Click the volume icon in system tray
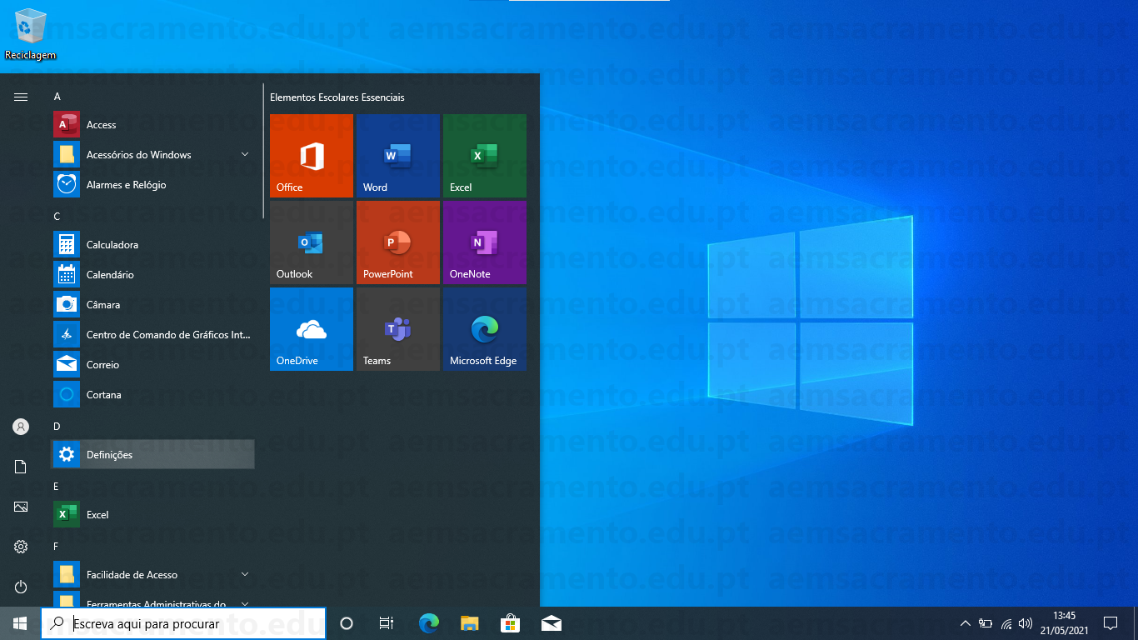 1026,623
